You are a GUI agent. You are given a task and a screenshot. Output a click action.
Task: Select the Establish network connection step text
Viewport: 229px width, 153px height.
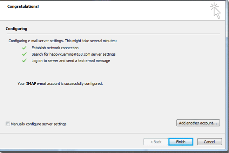[55, 48]
